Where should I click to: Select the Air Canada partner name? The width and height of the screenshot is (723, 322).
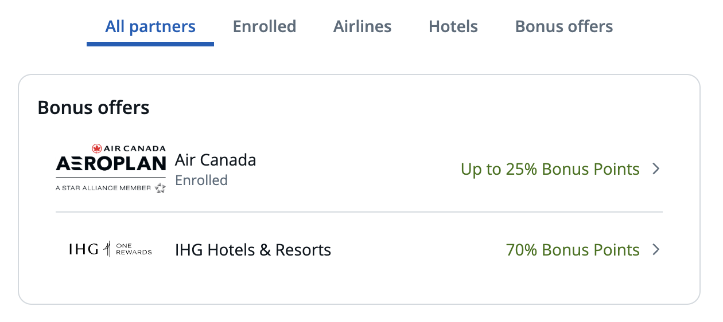click(215, 160)
